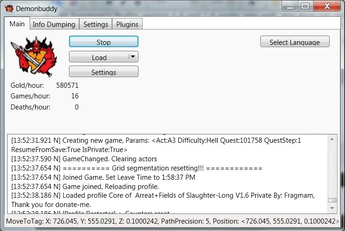345x231 pixels.
Task: Switch to the Main tab
Action: [x=17, y=24]
